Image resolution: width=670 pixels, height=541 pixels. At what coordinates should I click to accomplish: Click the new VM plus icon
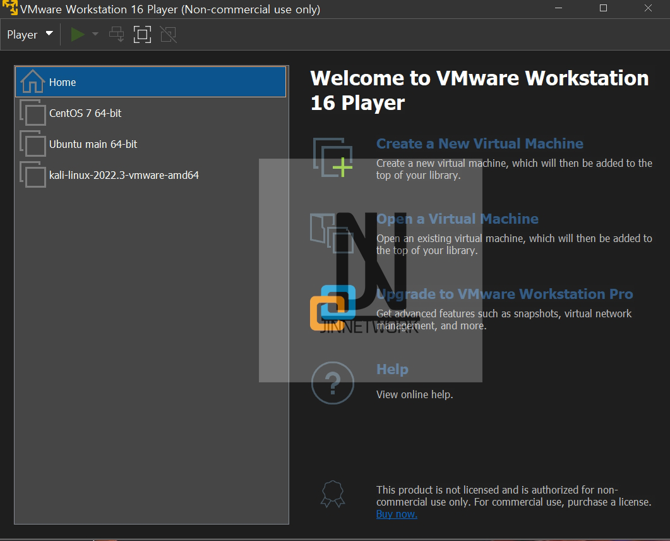coord(333,157)
